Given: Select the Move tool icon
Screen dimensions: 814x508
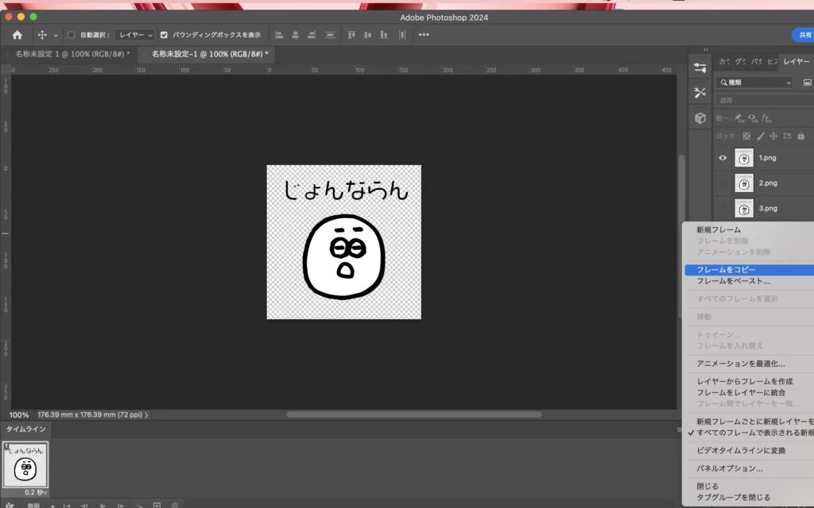Looking at the screenshot, I should tap(42, 35).
